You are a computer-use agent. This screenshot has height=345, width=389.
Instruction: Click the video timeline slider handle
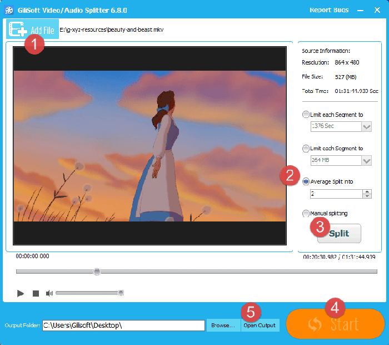click(97, 272)
